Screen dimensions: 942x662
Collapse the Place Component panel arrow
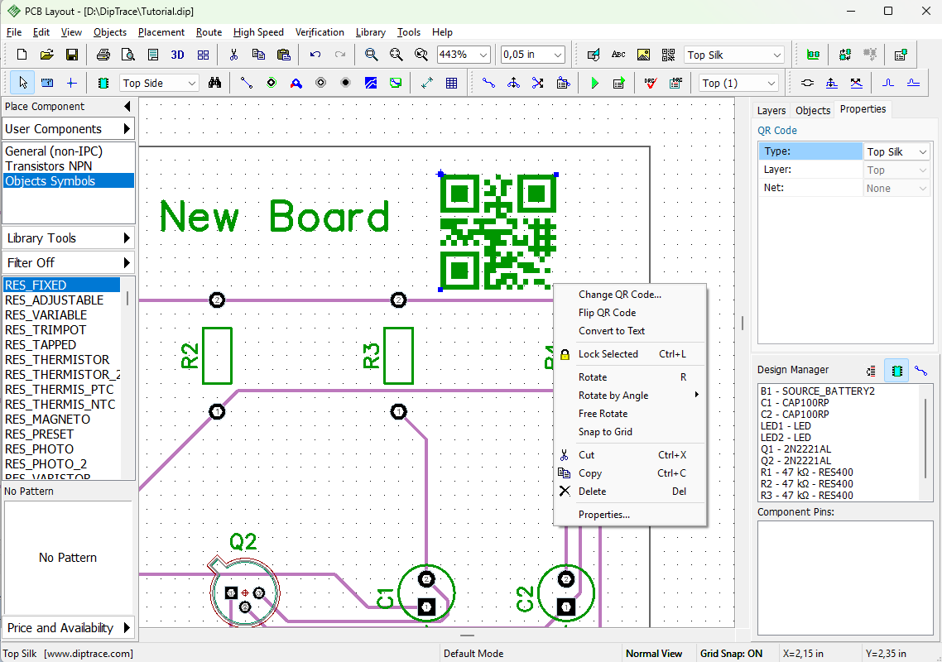tap(127, 106)
